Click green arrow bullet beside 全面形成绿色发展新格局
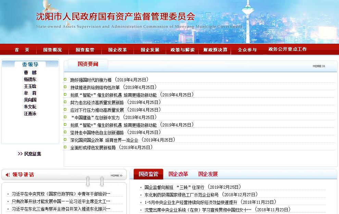This screenshot has width=339, height=214. click(x=65, y=147)
